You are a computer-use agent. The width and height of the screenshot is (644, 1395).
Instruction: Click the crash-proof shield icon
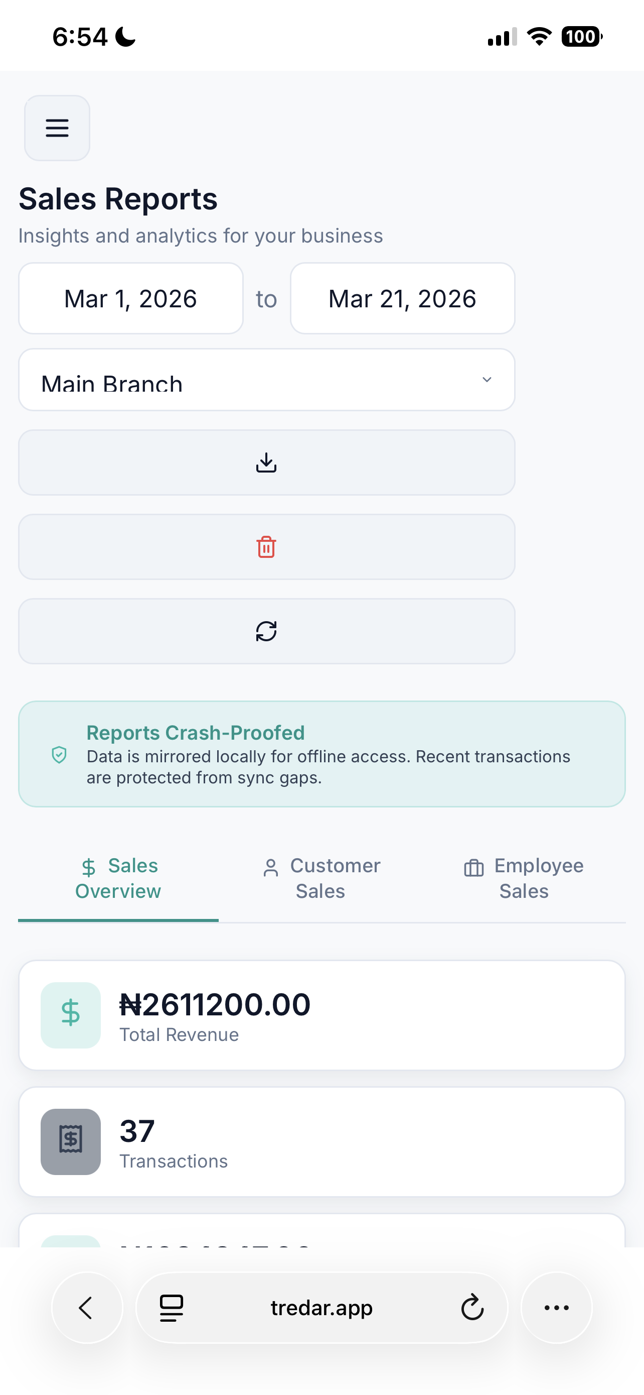(x=60, y=755)
